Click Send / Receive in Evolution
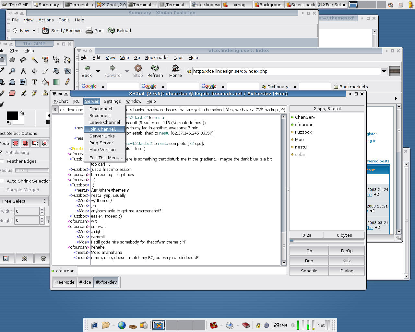This screenshot has height=332, width=415. coord(62,30)
